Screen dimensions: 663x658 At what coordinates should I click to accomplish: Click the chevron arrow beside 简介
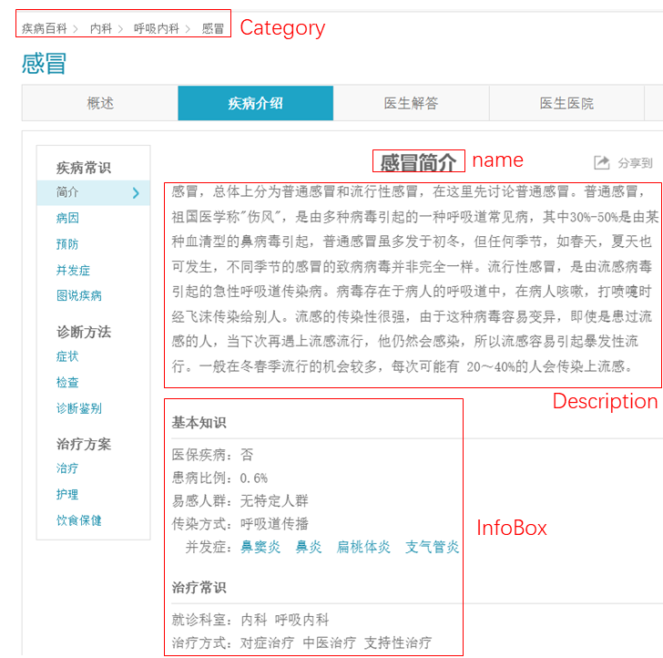click(x=136, y=193)
